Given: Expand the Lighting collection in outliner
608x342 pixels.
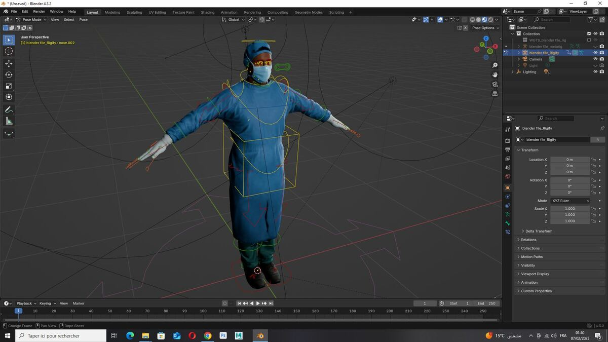Looking at the screenshot, I should pos(512,72).
